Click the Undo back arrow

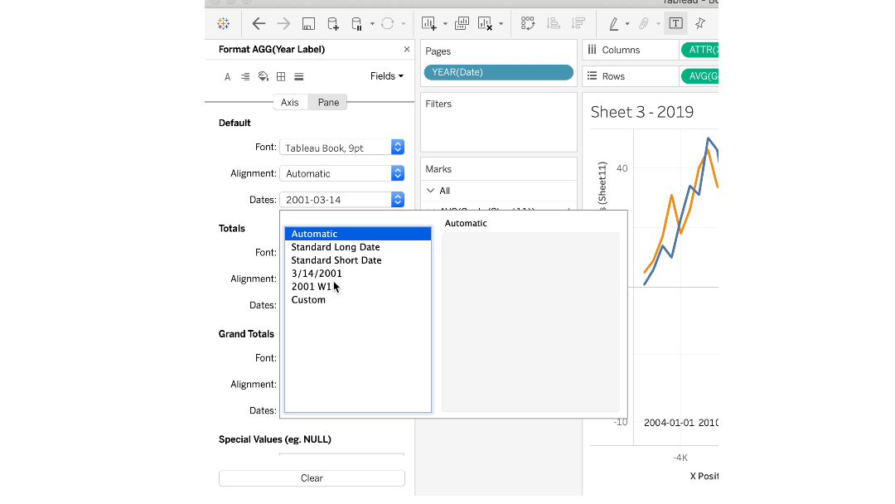259,23
